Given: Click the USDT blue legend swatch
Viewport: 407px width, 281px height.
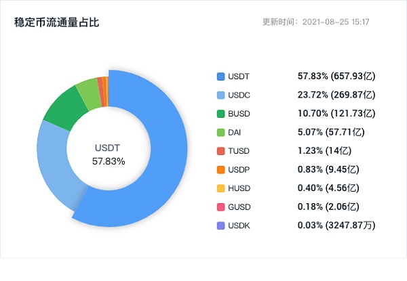Looking at the screenshot, I should [x=220, y=76].
